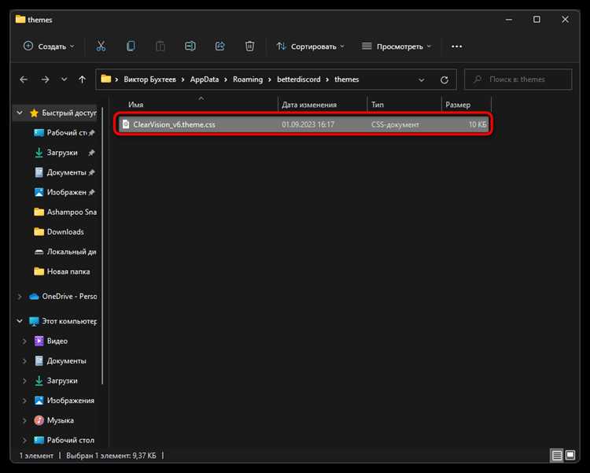The image size is (590, 473).
Task: Click Виктор Бухтеев breadcrumb segment
Action: 149,79
